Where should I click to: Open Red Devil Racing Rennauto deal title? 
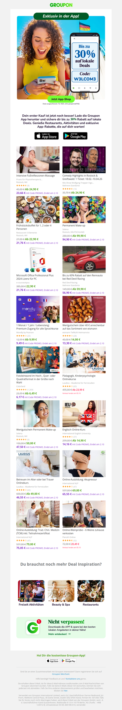tap(83, 277)
